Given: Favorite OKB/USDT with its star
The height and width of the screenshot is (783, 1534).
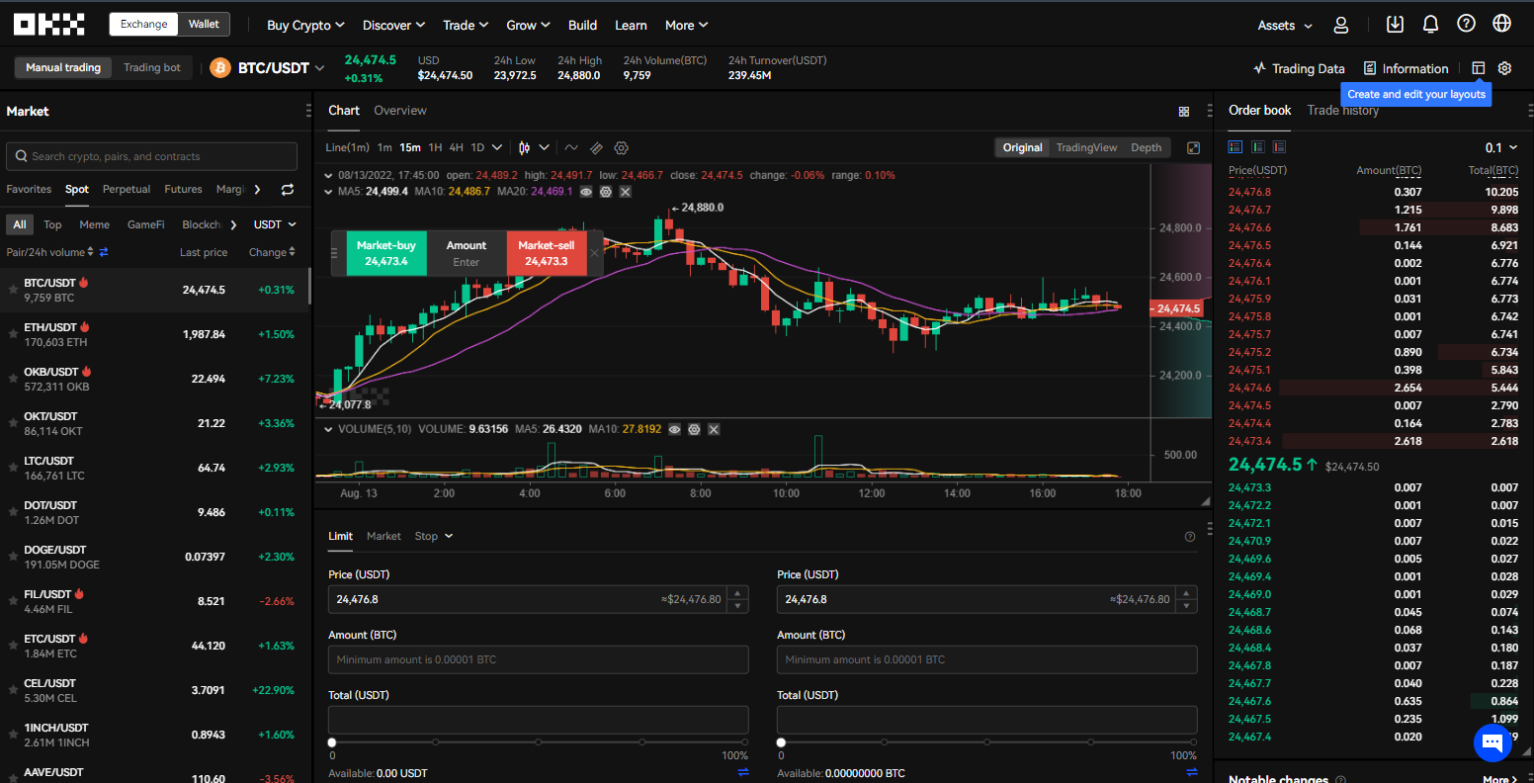Looking at the screenshot, I should coord(13,379).
